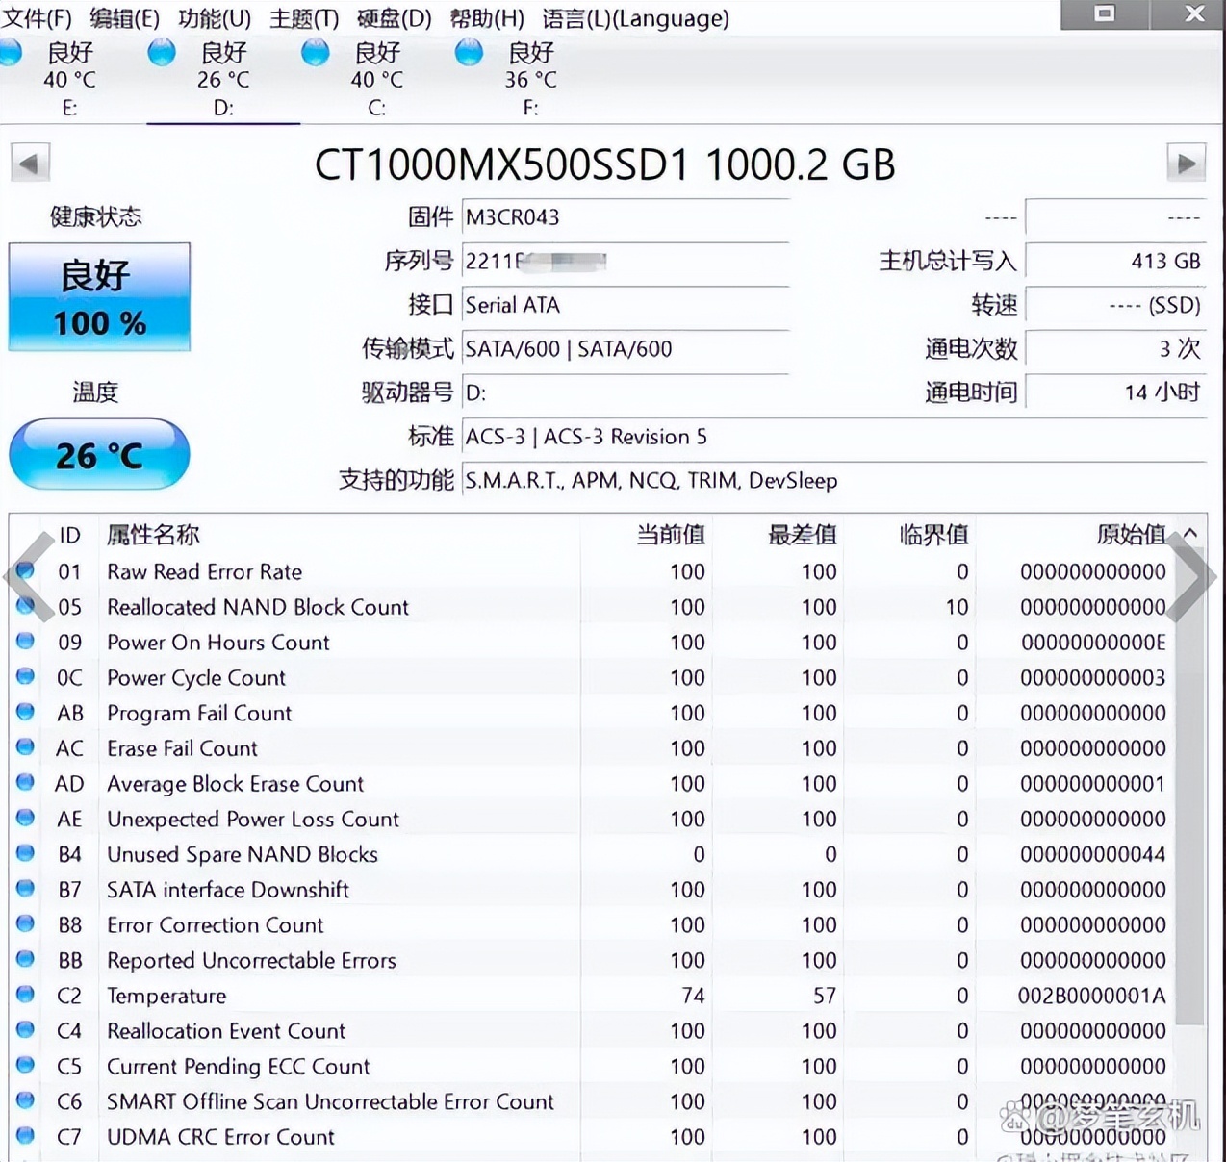Select drive C: status orb icon

(x=315, y=53)
